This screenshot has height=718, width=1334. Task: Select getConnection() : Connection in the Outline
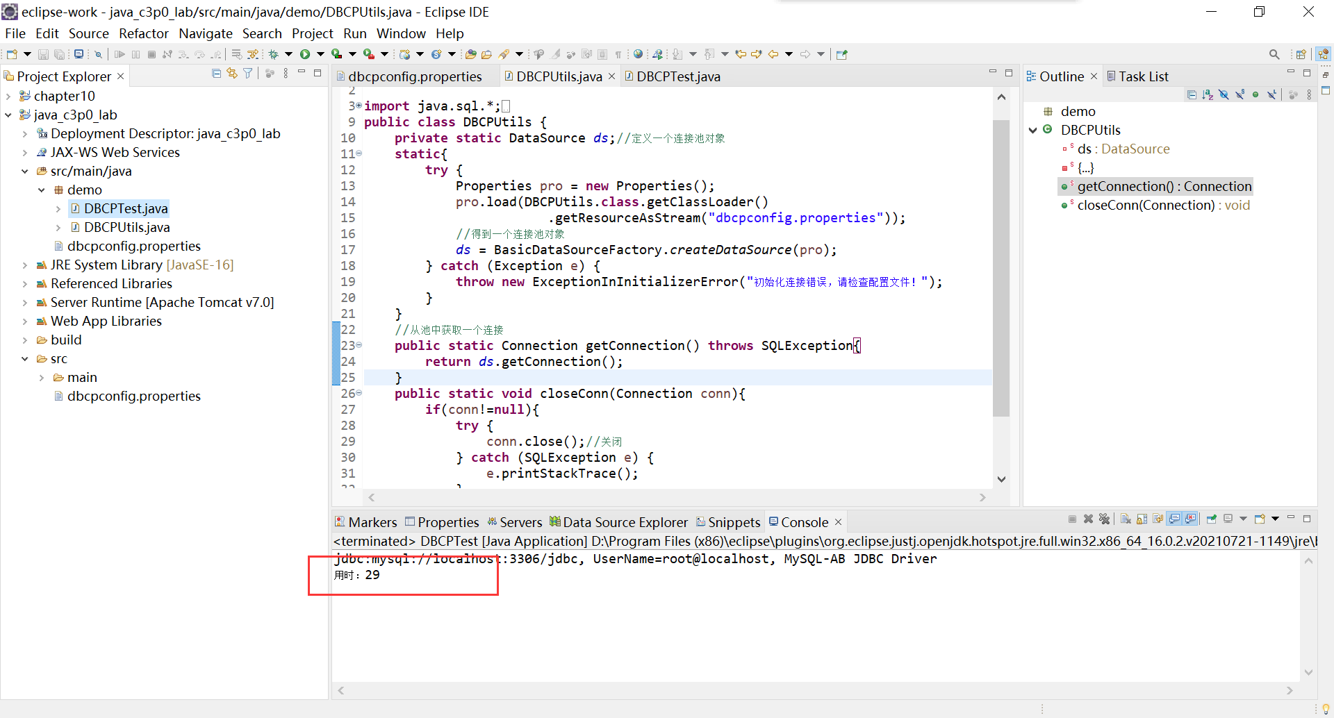[x=1164, y=186]
